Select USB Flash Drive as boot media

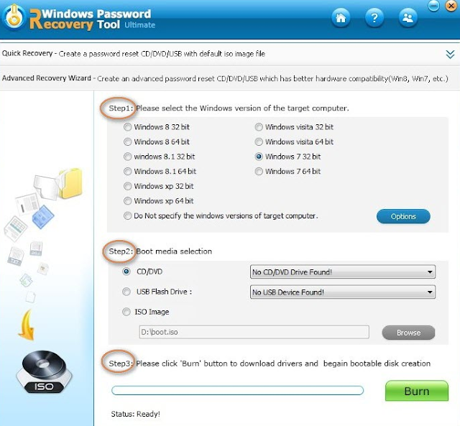coord(126,292)
